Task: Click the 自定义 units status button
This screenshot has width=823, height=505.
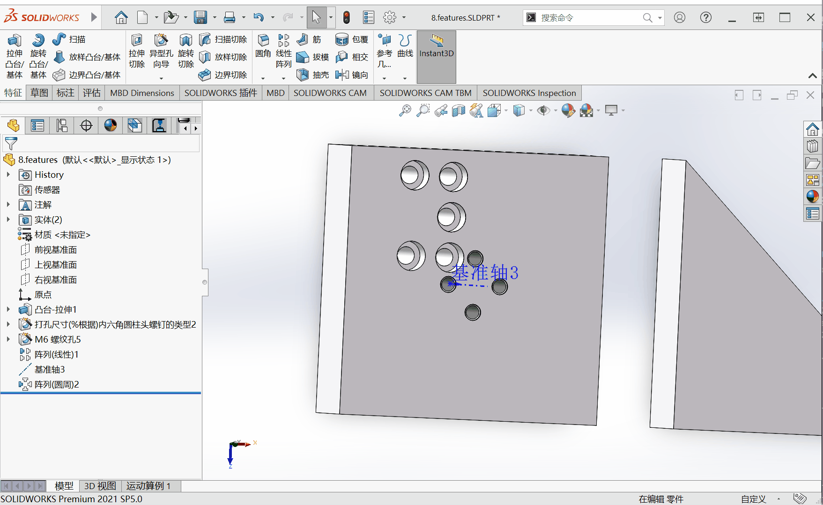Action: point(753,499)
